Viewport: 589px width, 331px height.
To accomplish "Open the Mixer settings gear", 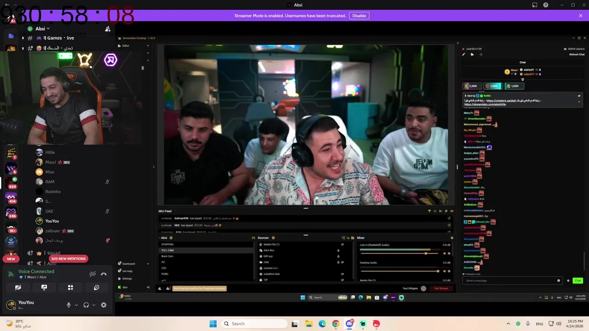I will point(452,238).
